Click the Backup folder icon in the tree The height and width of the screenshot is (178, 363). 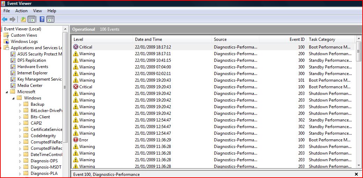(x=26, y=104)
